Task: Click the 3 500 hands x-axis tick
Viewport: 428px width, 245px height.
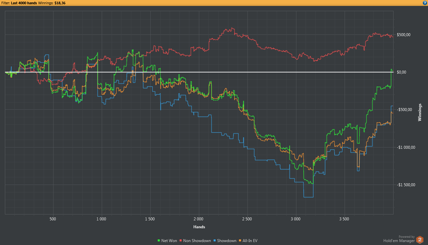Action: (x=344, y=219)
